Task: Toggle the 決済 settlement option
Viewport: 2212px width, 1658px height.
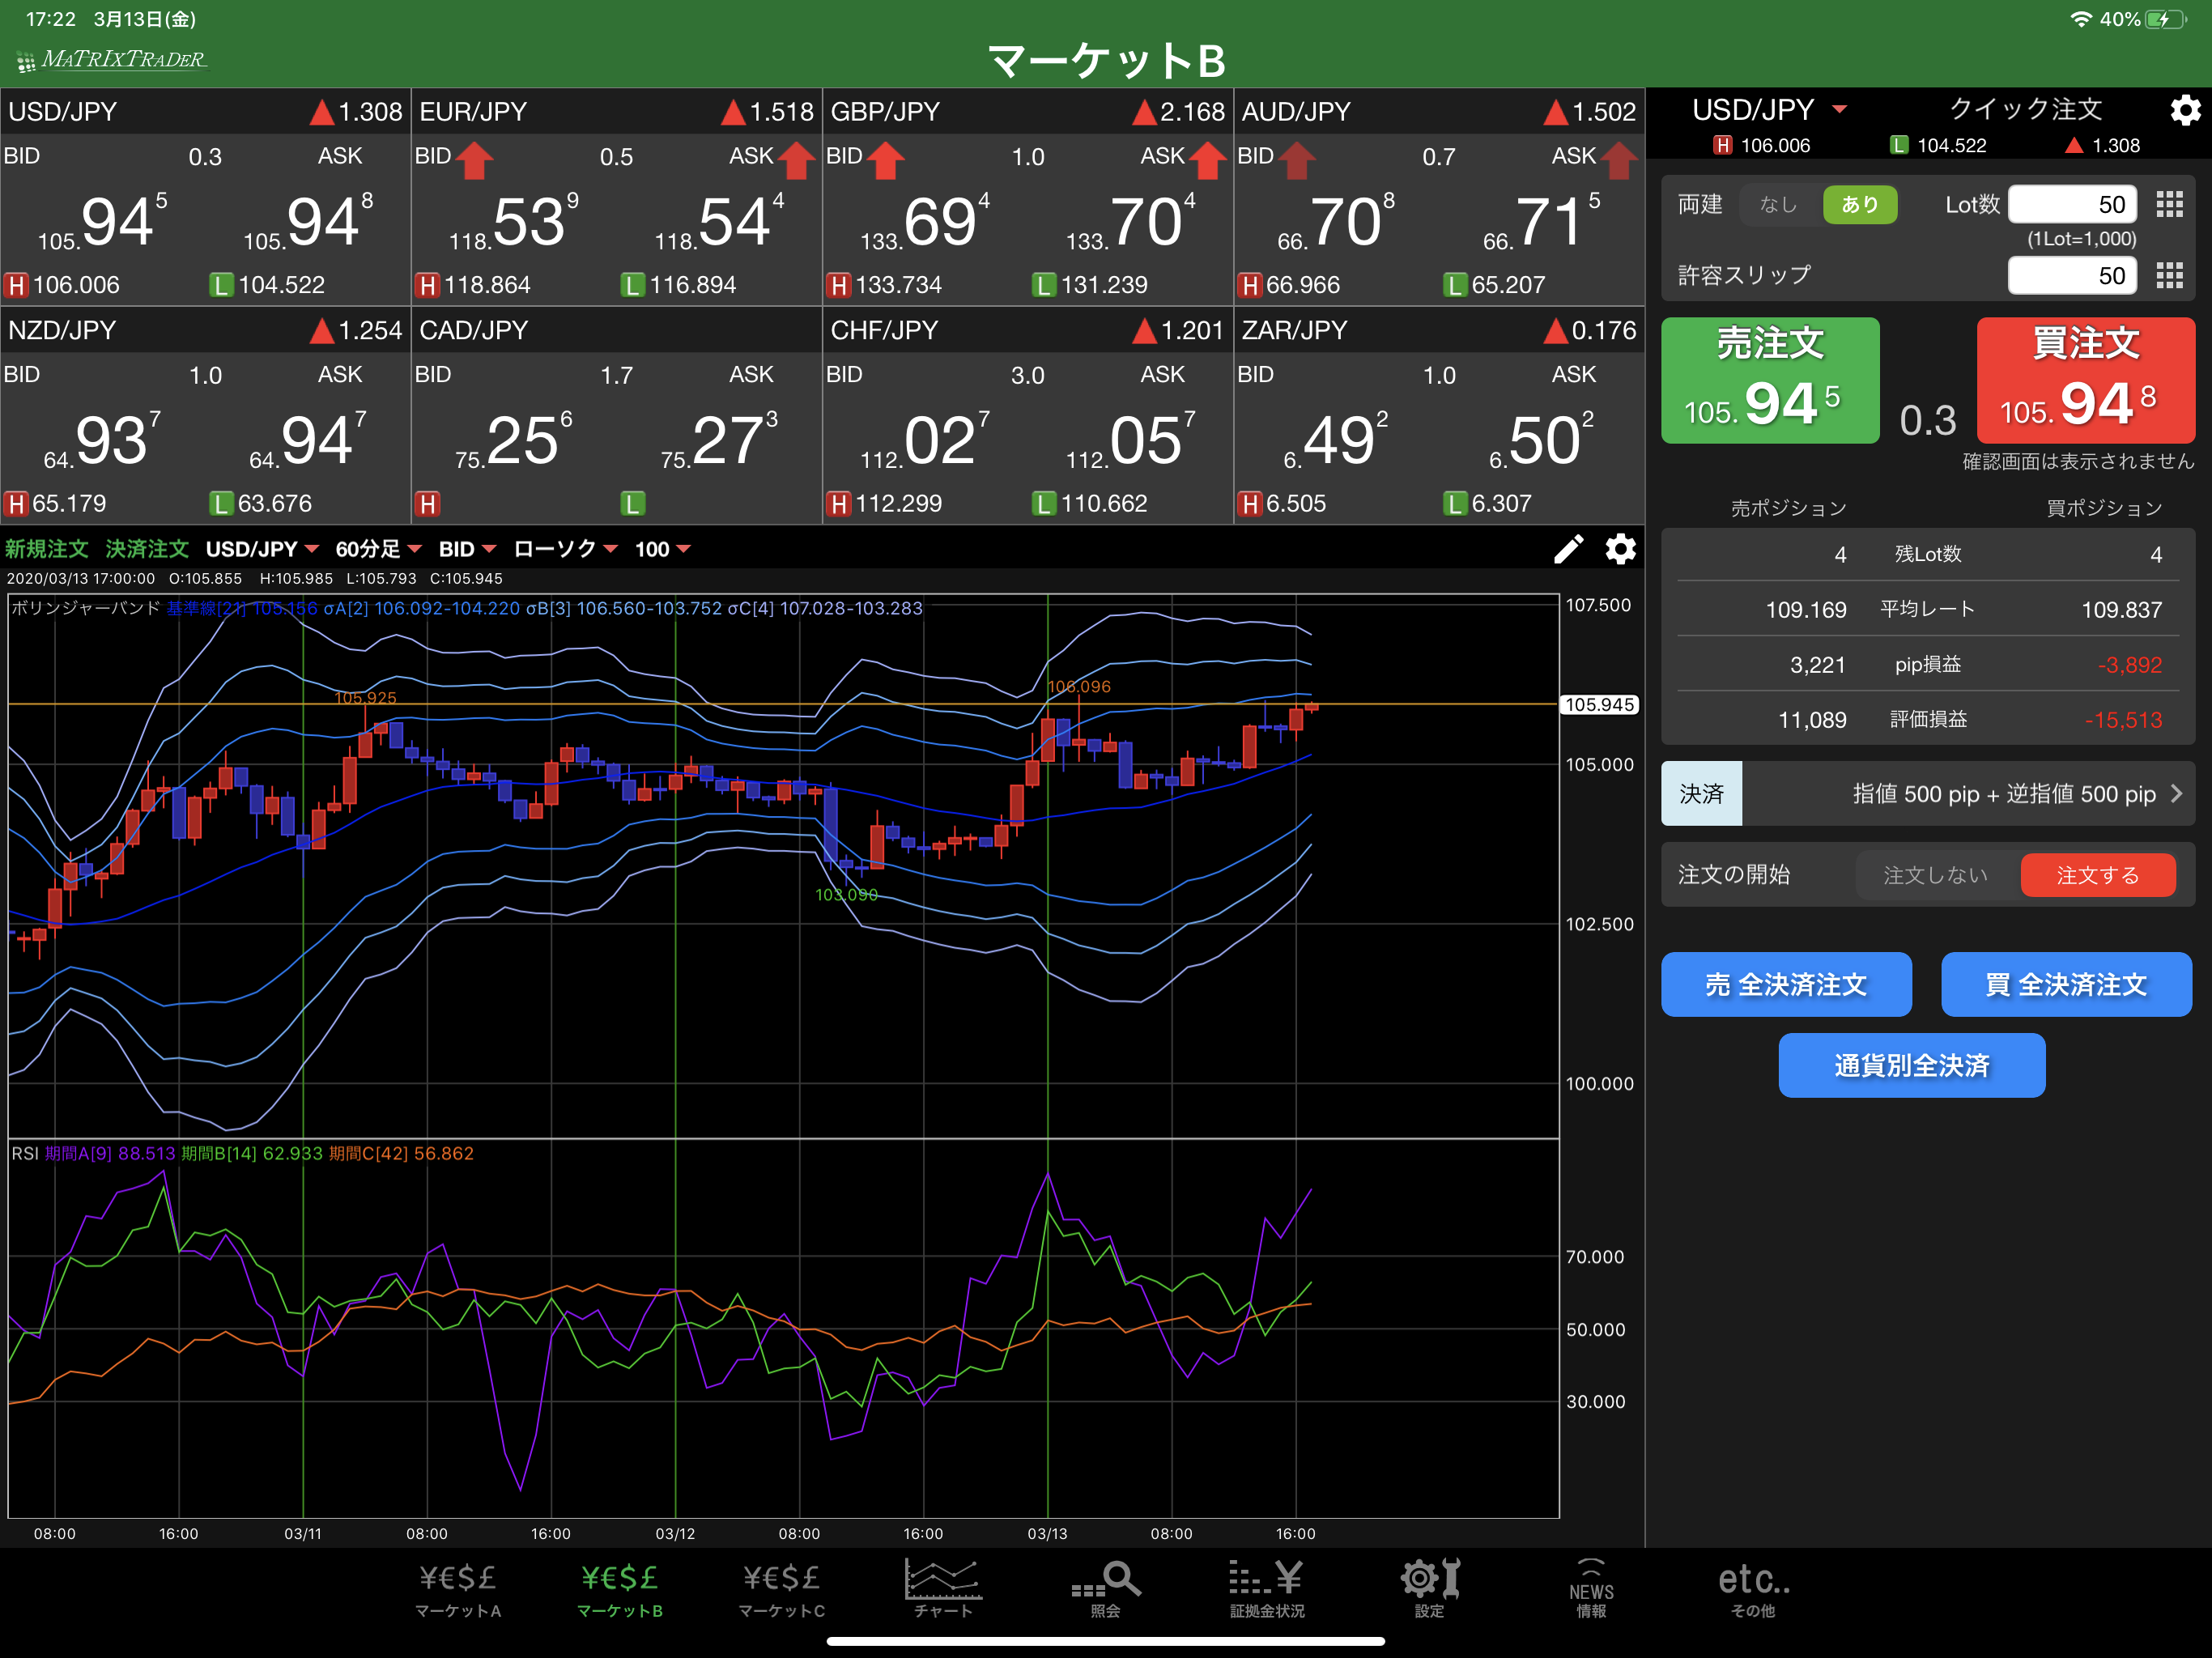Action: click(x=1701, y=794)
